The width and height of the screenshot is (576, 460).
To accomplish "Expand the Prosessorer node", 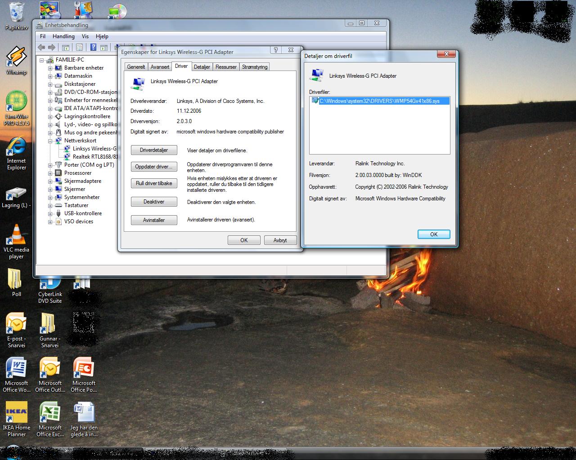I will pyautogui.click(x=50, y=173).
